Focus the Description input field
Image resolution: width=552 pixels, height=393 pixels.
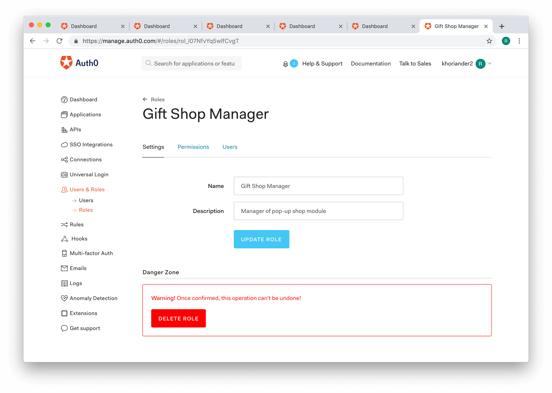click(318, 211)
